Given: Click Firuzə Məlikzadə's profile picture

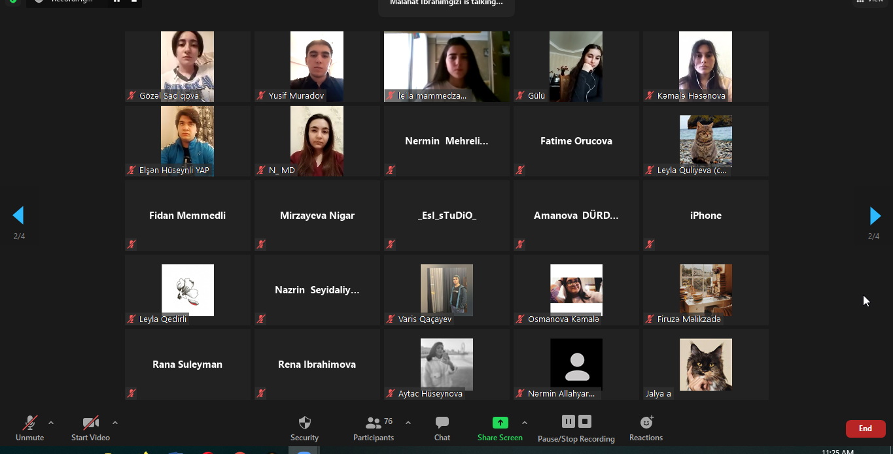Looking at the screenshot, I should point(706,290).
